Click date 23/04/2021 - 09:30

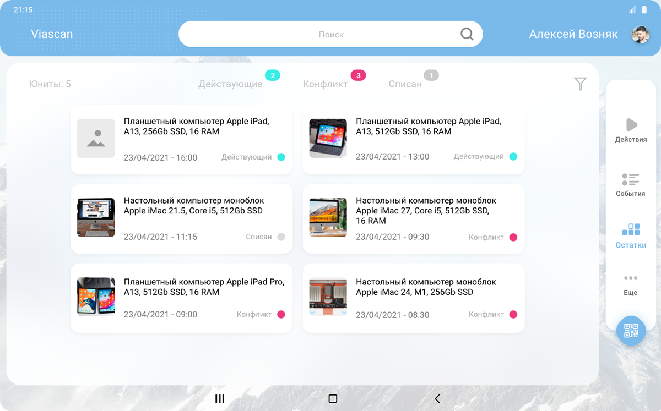pos(392,237)
